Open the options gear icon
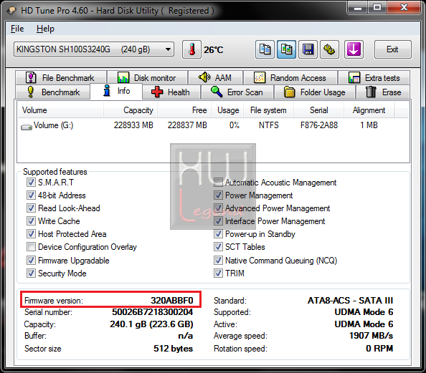The width and height of the screenshot is (426, 373). click(329, 49)
